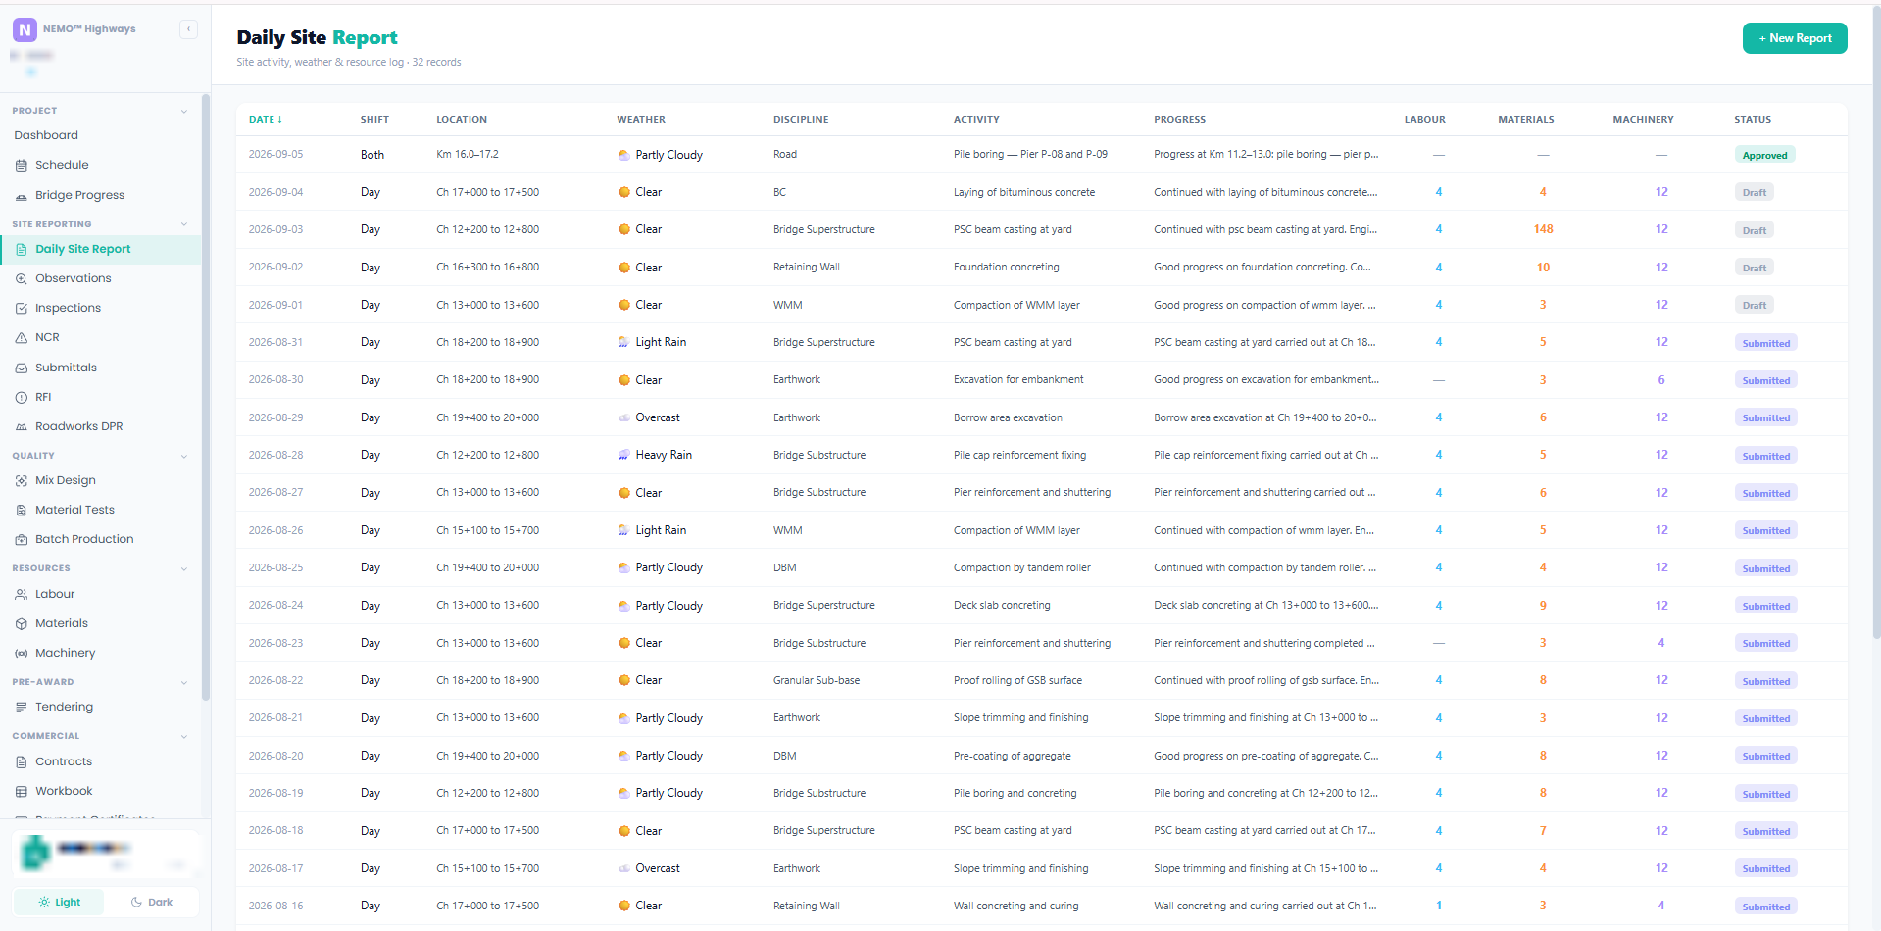Click the main page vertical scrollbar
1881x931 pixels.
point(1876,323)
